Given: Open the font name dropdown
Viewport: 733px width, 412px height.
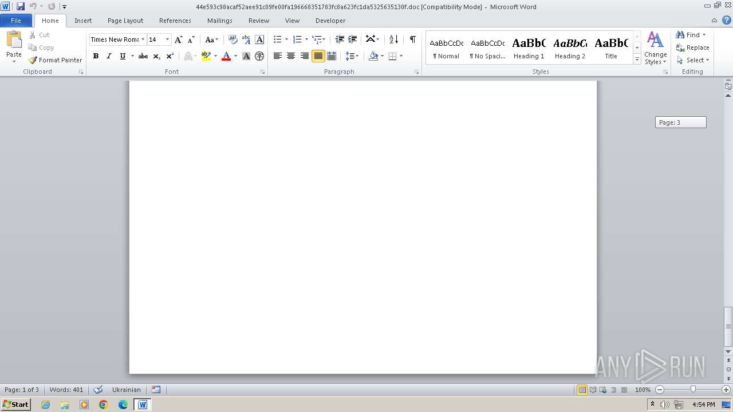Looking at the screenshot, I should pos(143,39).
